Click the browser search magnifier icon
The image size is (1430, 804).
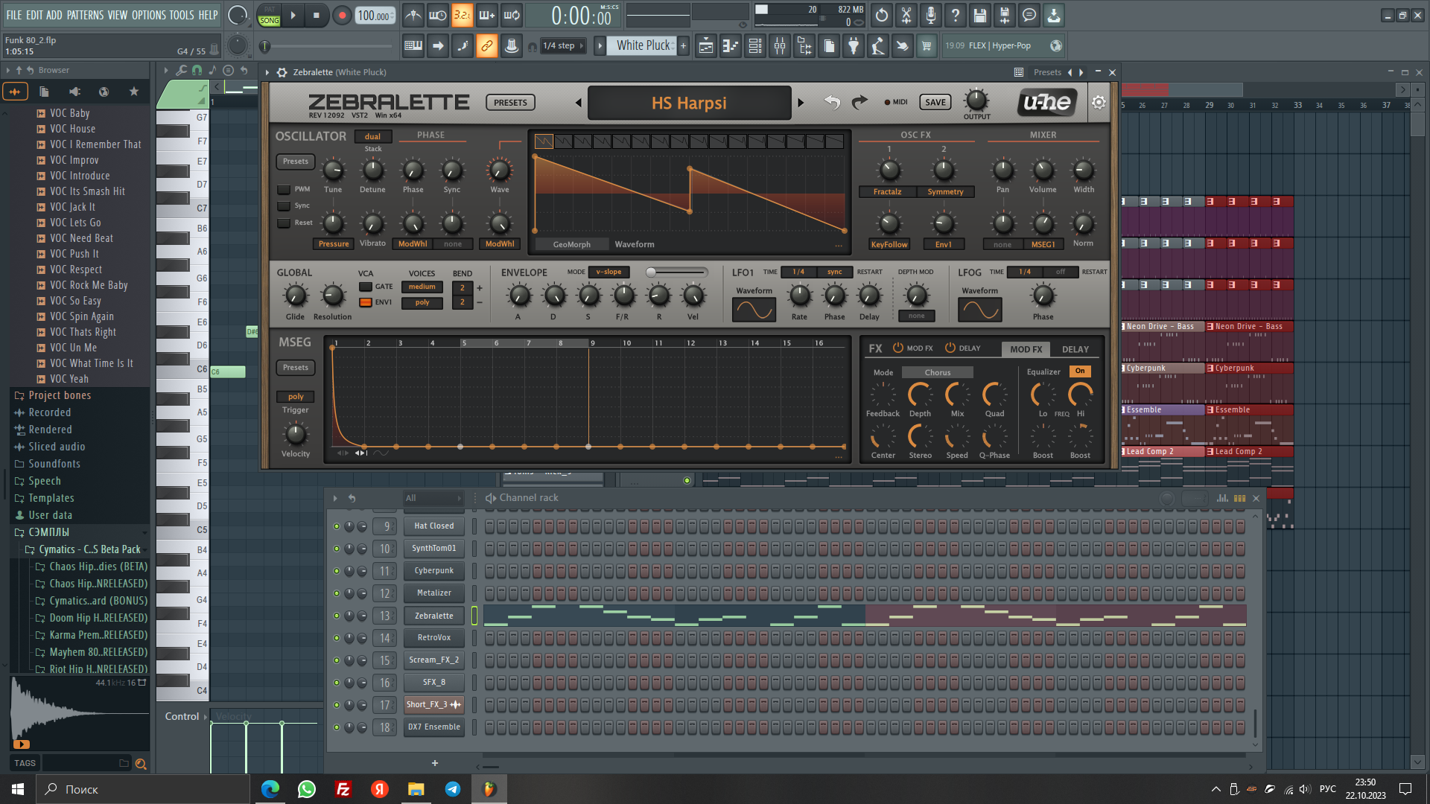[x=141, y=763]
